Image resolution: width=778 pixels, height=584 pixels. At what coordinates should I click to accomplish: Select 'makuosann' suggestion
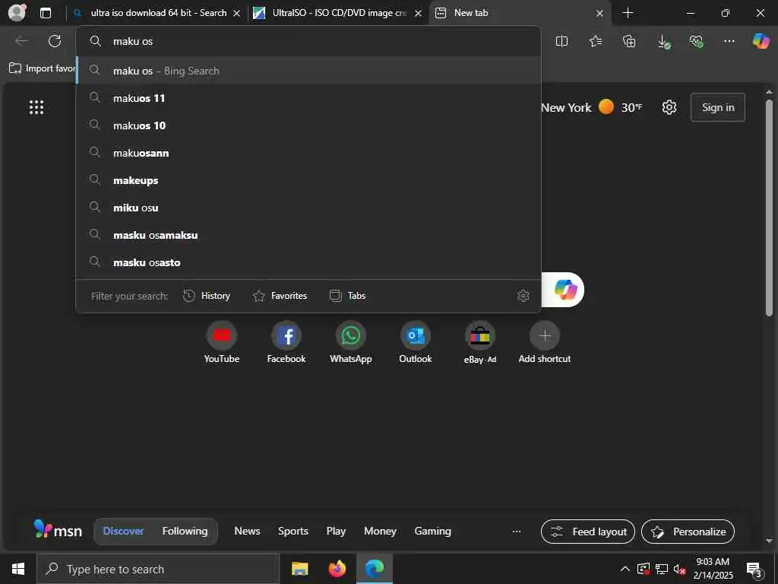(x=308, y=152)
